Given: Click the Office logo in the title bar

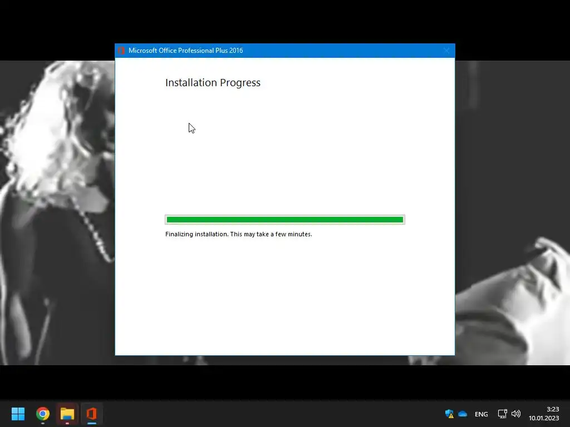Looking at the screenshot, I should [121, 51].
